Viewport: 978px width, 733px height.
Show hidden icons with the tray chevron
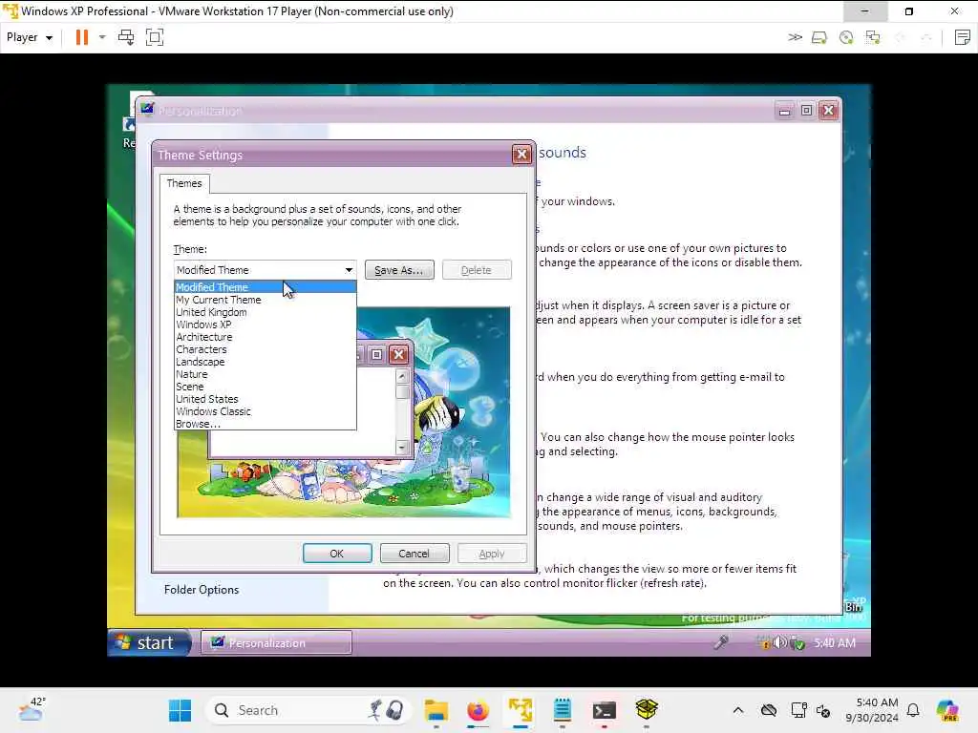pyautogui.click(x=738, y=710)
